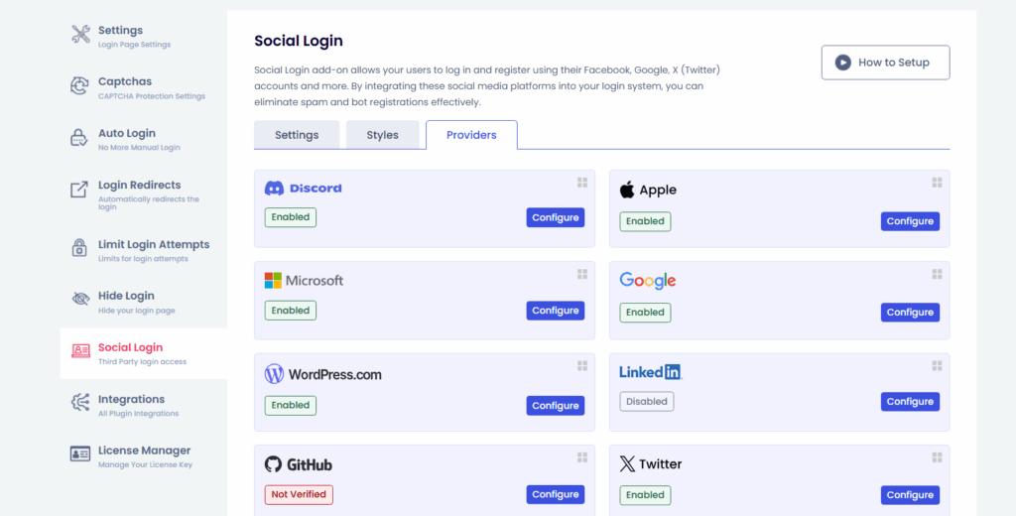Click the drag grid handle on Google card
The image size is (1016, 516).
(x=937, y=274)
